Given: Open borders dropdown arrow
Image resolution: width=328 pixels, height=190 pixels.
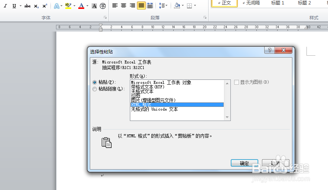Looking at the screenshot, I should 195,6.
